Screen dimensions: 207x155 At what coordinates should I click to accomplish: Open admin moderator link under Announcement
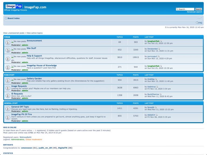pos(25,45)
